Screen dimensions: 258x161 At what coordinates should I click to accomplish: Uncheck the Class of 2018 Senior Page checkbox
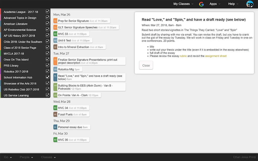(x=48, y=47)
